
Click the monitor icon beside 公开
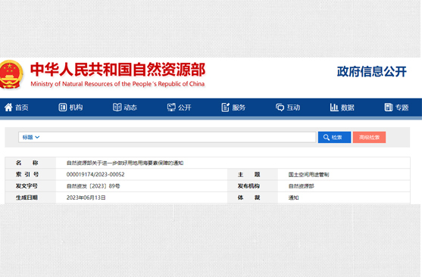171,107
